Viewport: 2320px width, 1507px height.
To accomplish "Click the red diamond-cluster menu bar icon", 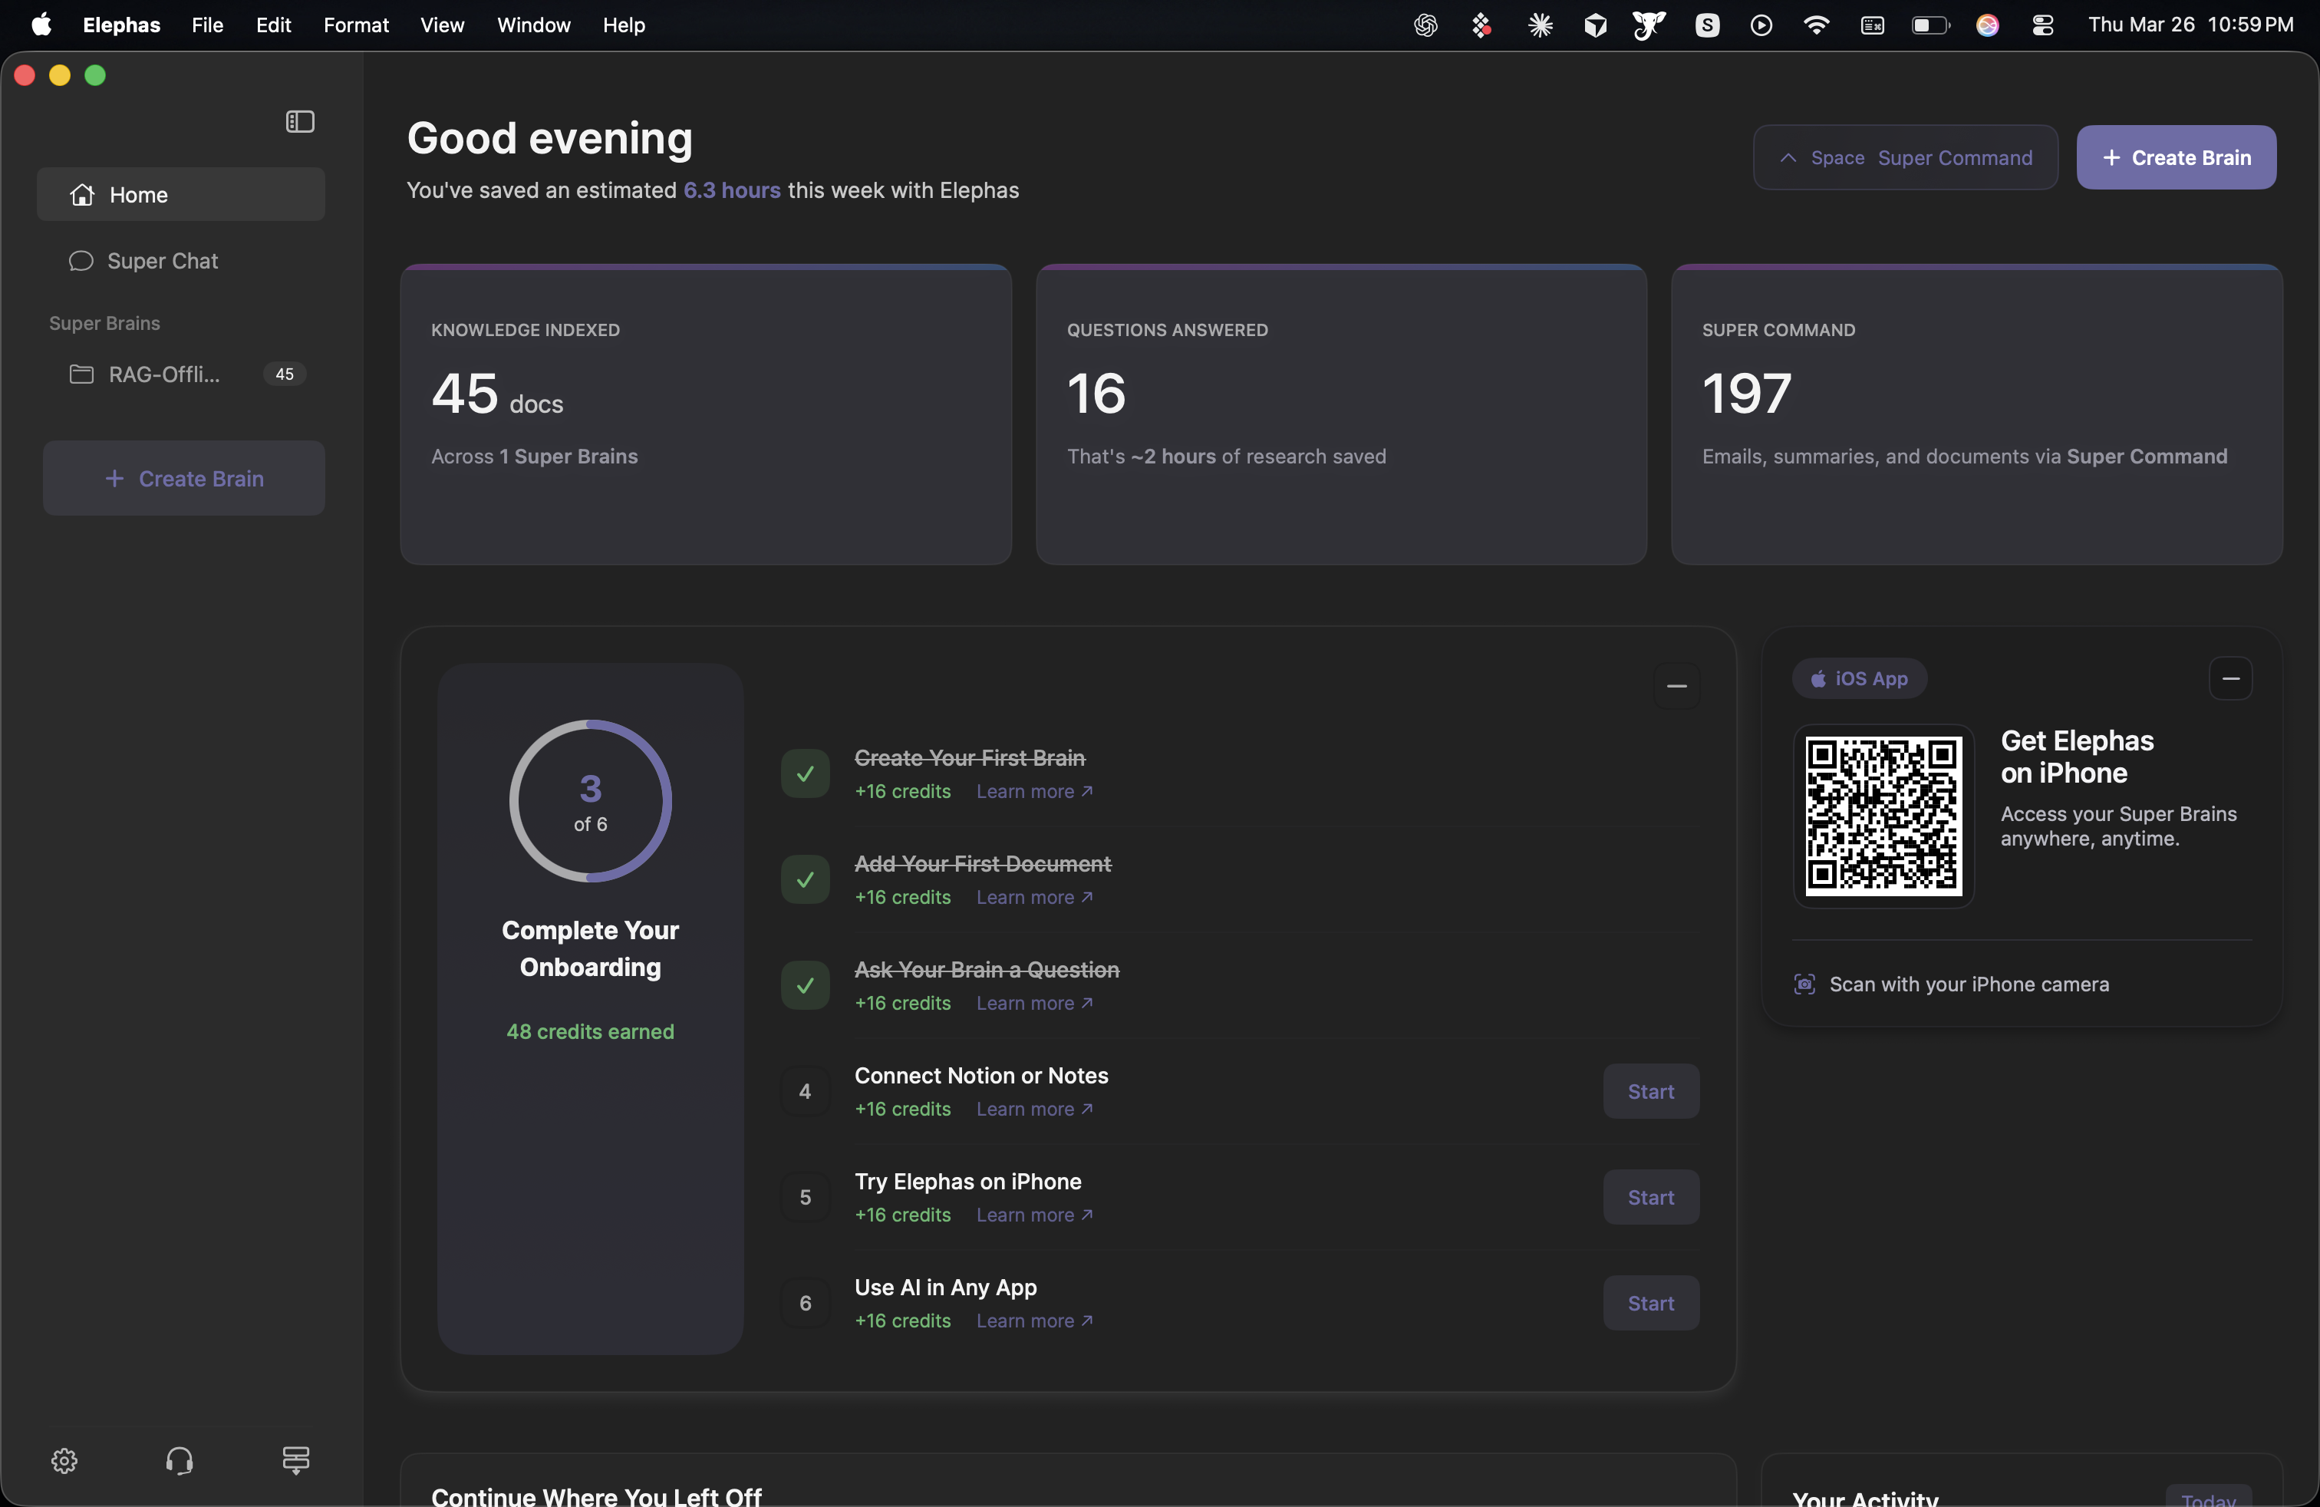I will tap(1481, 25).
